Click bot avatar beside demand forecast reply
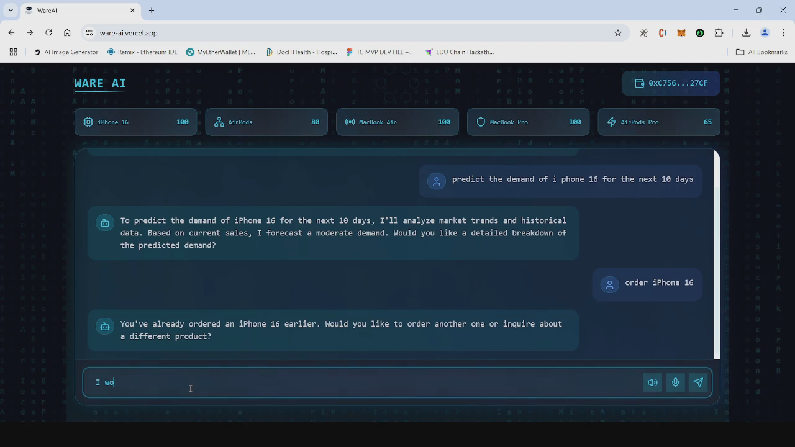 (x=104, y=223)
